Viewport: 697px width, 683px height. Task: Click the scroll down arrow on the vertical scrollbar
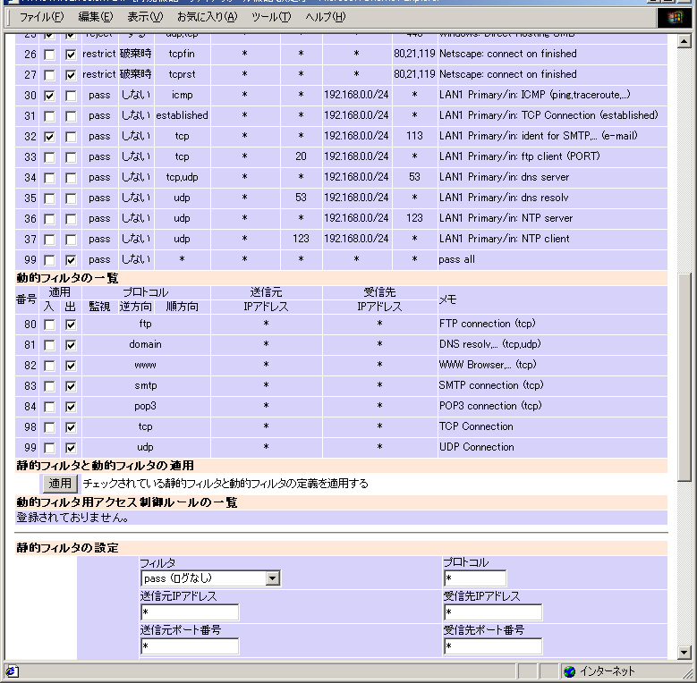[x=684, y=653]
